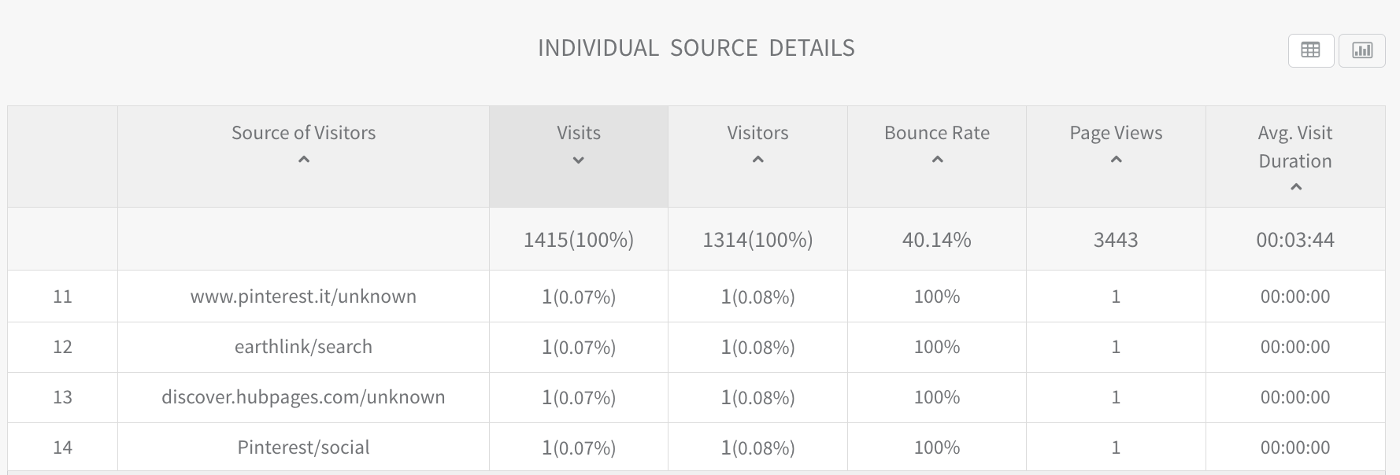Click the Source of Visitors header
Viewport: 1400px width, 475px height.
tap(304, 133)
